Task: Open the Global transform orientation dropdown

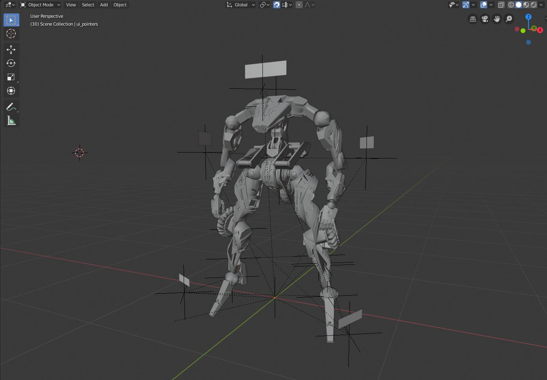Action: (x=241, y=5)
